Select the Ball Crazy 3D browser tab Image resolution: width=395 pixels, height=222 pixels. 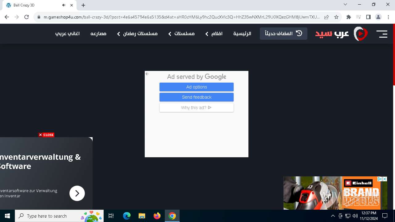click(39, 5)
